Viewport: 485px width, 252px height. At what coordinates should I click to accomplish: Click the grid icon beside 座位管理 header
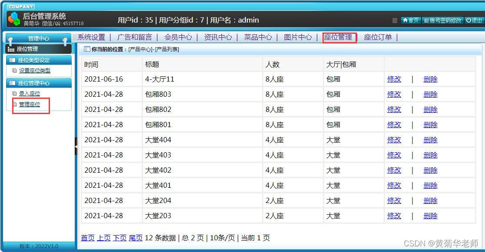[11, 49]
